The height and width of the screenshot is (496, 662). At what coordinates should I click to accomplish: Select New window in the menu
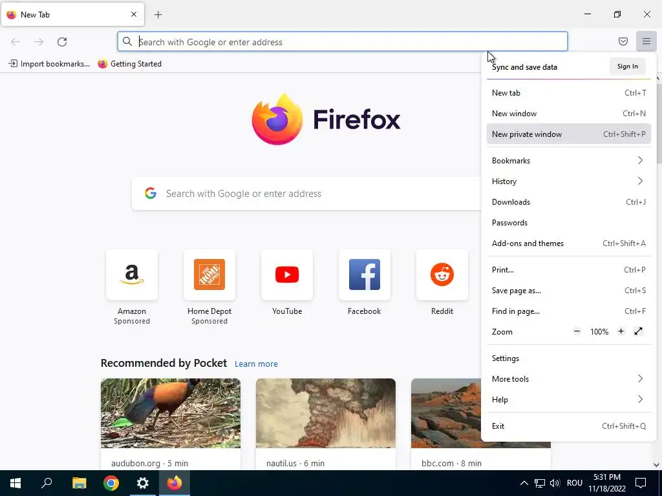569,114
